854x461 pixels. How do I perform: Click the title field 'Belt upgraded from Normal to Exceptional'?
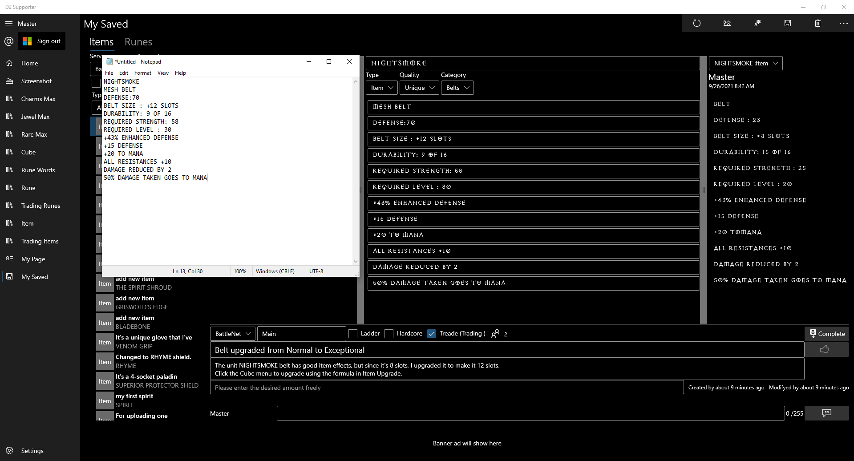pos(507,350)
